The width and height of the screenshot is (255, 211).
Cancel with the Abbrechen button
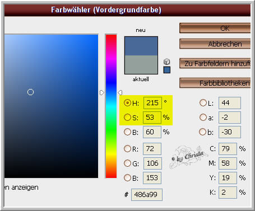point(215,44)
